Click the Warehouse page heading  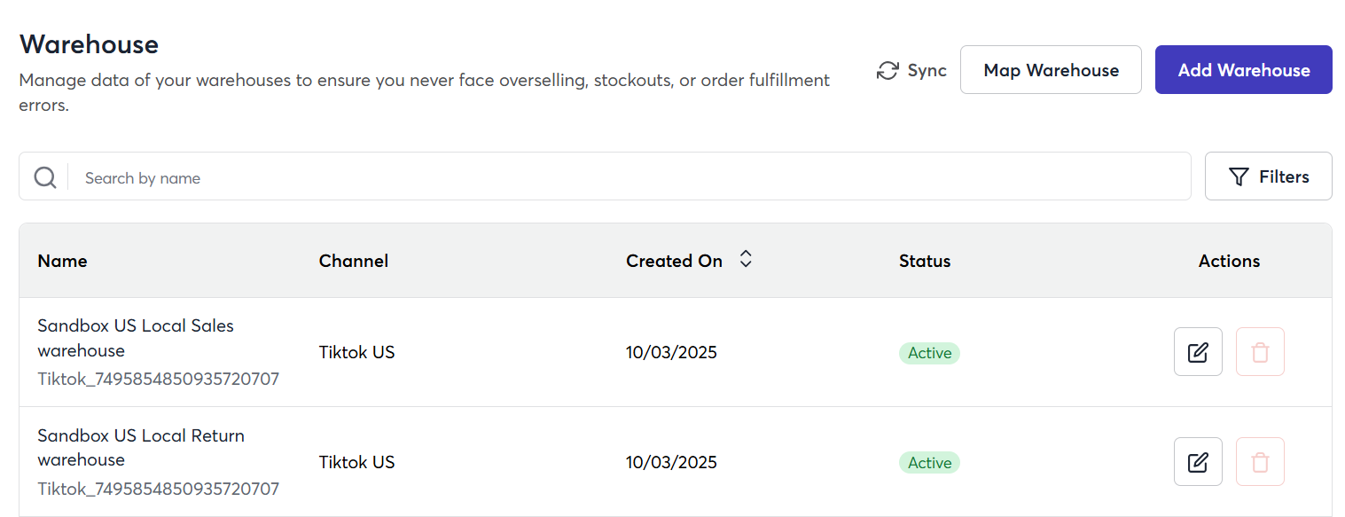[89, 44]
